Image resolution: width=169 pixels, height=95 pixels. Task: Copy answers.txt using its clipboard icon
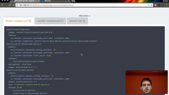point(84,21)
